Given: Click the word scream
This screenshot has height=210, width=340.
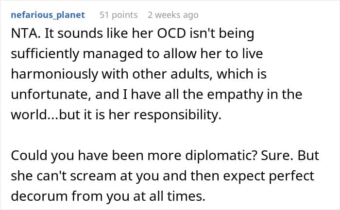Looking at the screenshot, I should [x=93, y=176].
